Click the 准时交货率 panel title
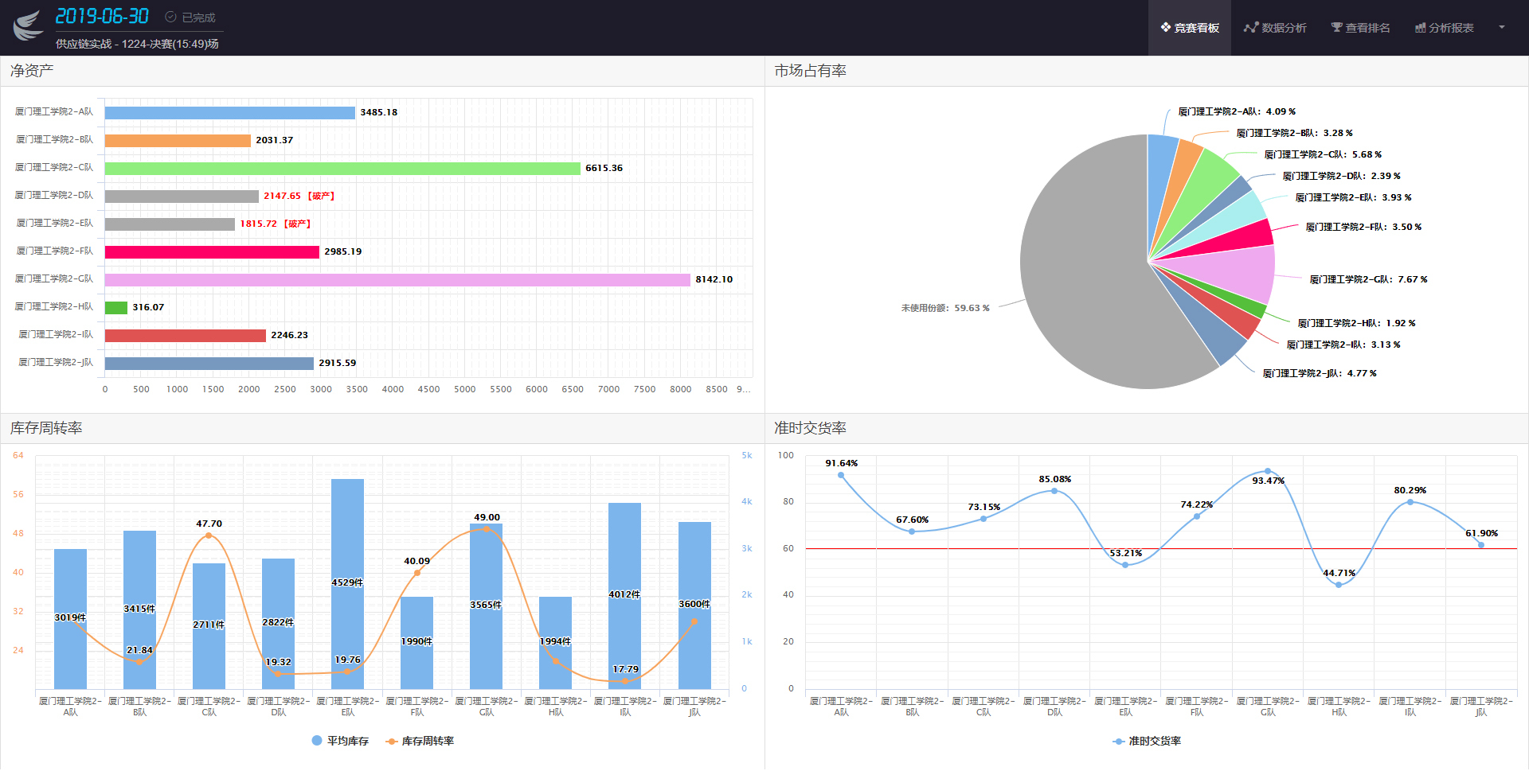Viewport: 1529px width, 771px height. click(x=811, y=428)
